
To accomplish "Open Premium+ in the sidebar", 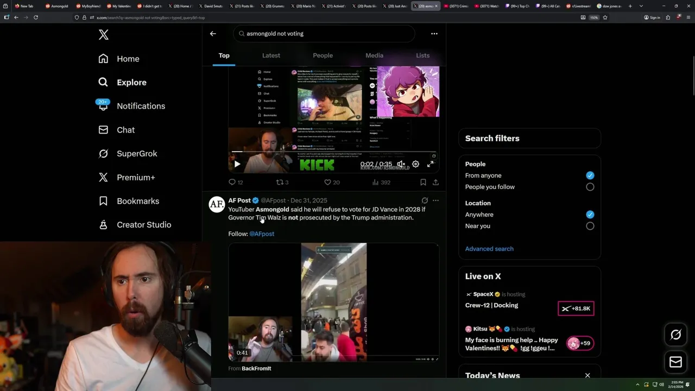I will click(126, 178).
